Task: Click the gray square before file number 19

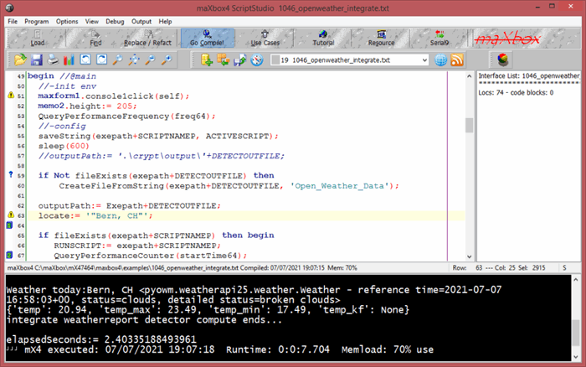Action: click(275, 59)
